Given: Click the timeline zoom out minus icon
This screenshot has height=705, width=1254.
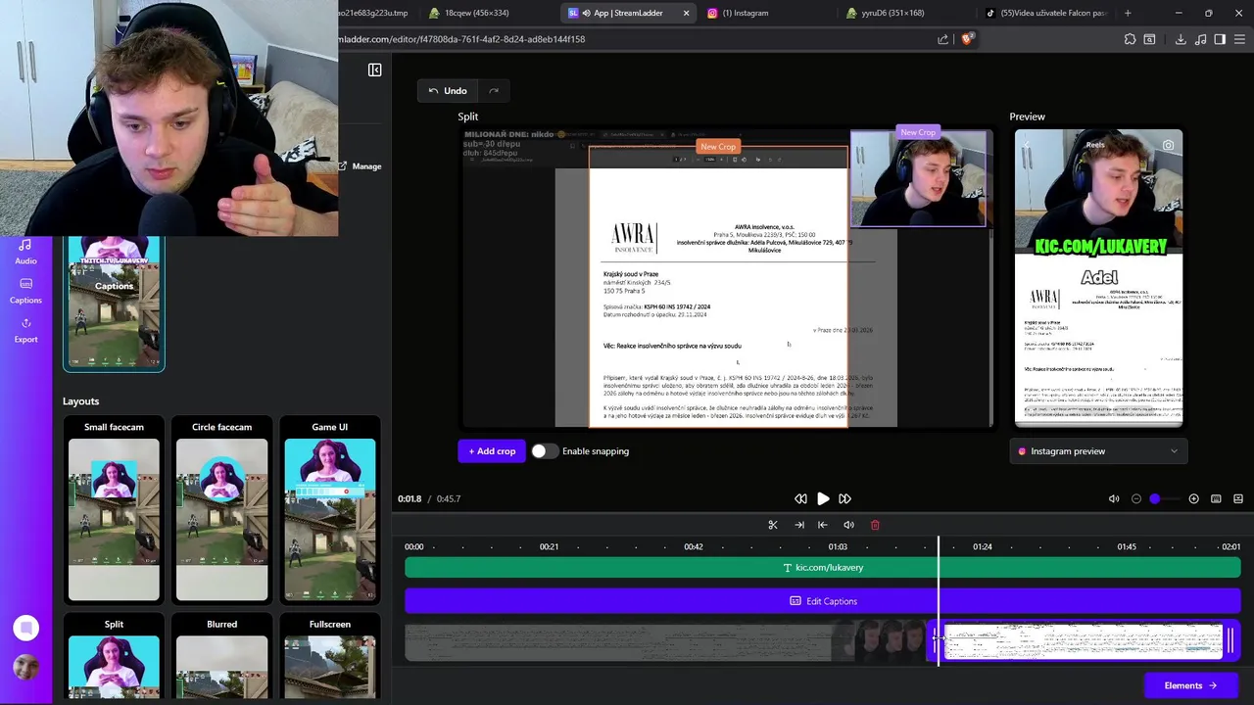Looking at the screenshot, I should [1136, 498].
